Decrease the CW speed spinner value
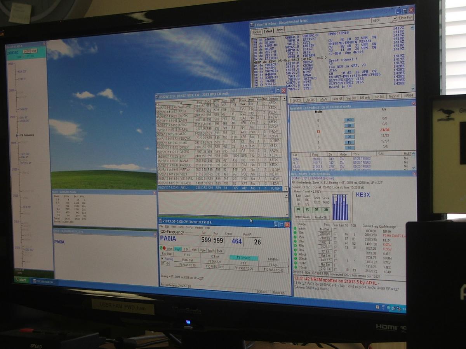Screen dimensions: 466x349 tap(168, 265)
